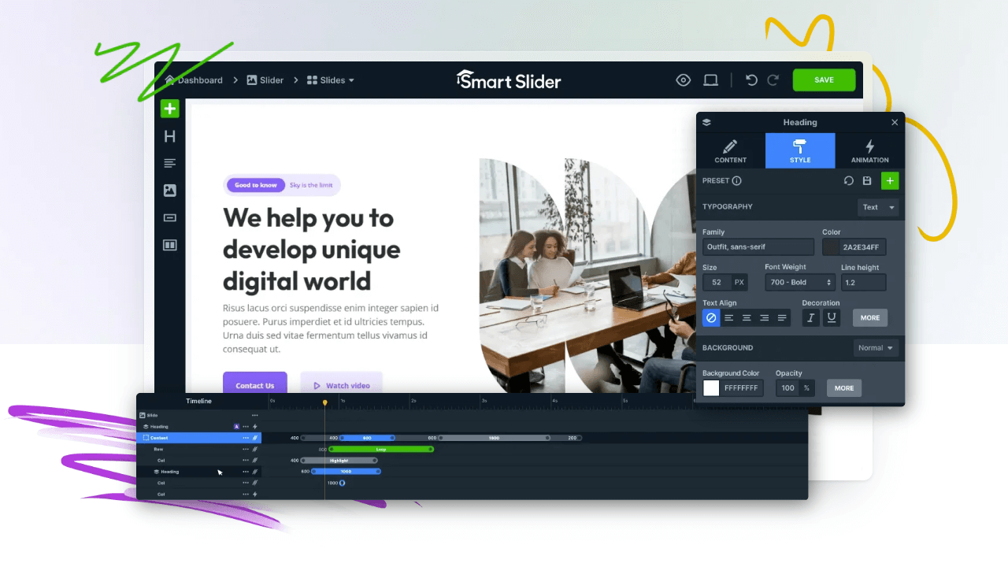Select the green Loop animation bar
The height and width of the screenshot is (567, 1008).
click(381, 449)
